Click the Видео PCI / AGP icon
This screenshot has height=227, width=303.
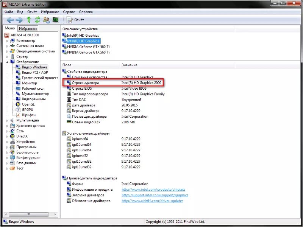(x=18, y=72)
